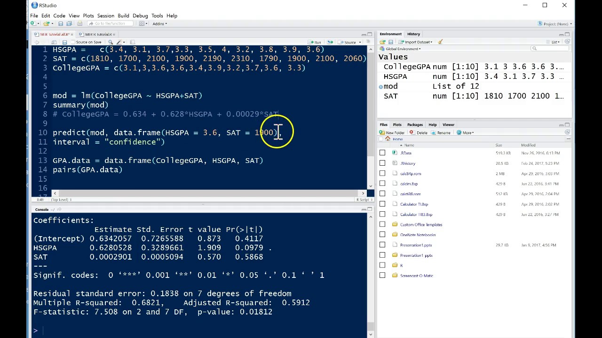
Task: Click the Save current document icon in main toolbar
Action: tap(61, 23)
